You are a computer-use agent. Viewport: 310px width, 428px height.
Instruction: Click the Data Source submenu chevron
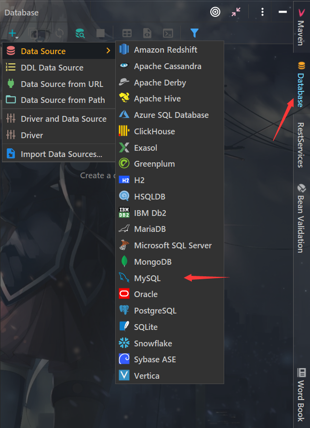pyautogui.click(x=108, y=51)
